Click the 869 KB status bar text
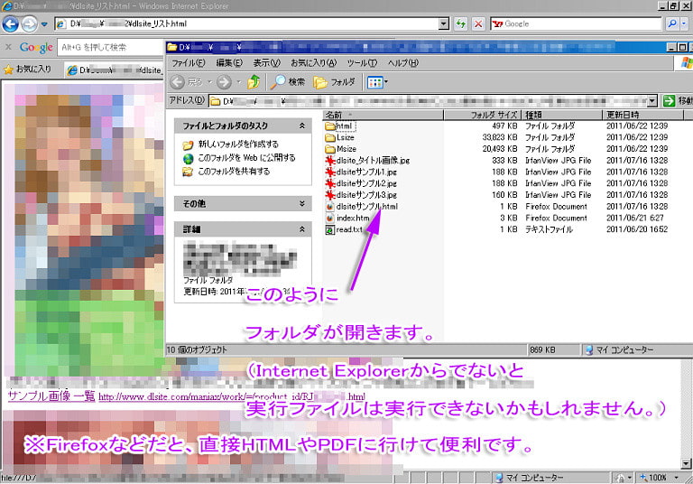This screenshot has width=693, height=484. (x=542, y=350)
